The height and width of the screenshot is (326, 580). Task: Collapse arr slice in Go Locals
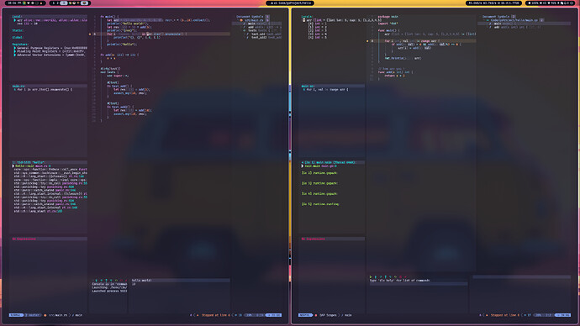(303, 20)
